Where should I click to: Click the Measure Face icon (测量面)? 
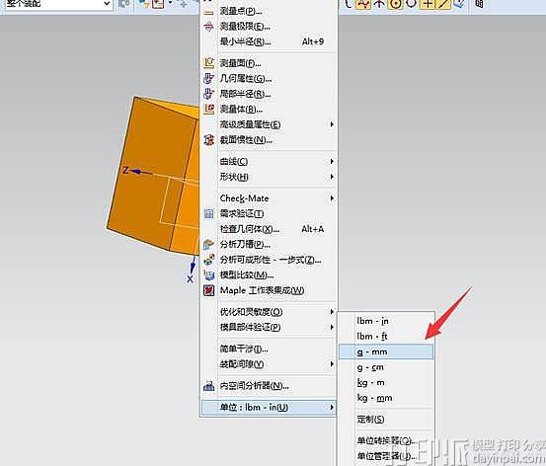tap(208, 63)
